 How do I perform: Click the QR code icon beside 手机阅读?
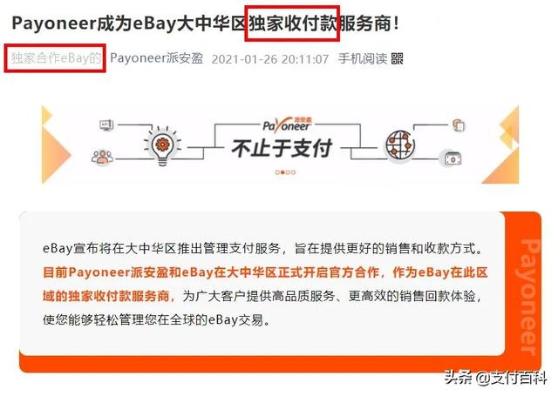click(398, 58)
